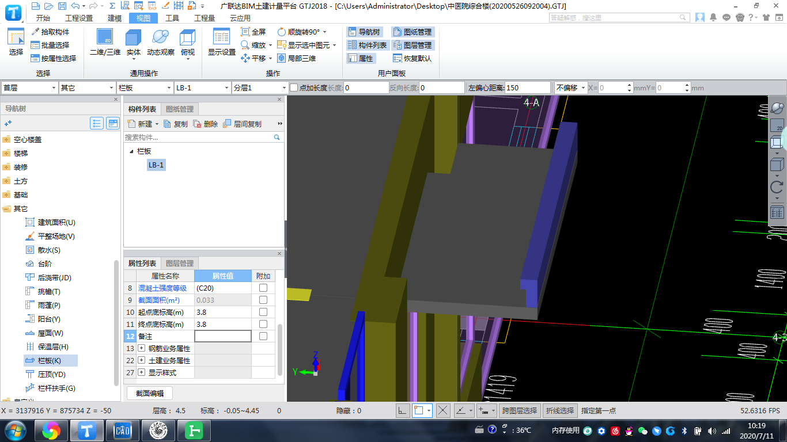This screenshot has height=442, width=787.
Task: Click the 2D icon in right-side view toolbar
Action: coord(777,124)
